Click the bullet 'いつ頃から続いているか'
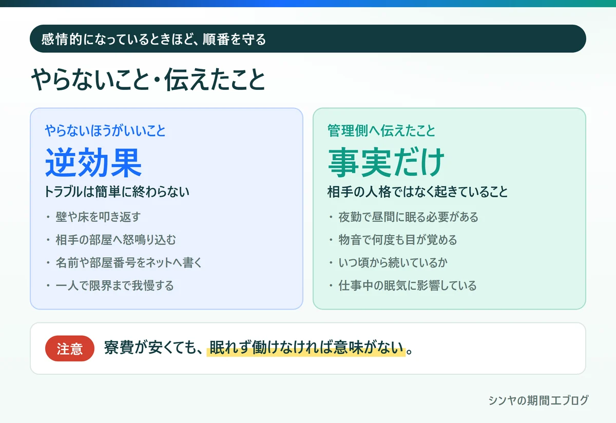The image size is (616, 423). tap(393, 263)
